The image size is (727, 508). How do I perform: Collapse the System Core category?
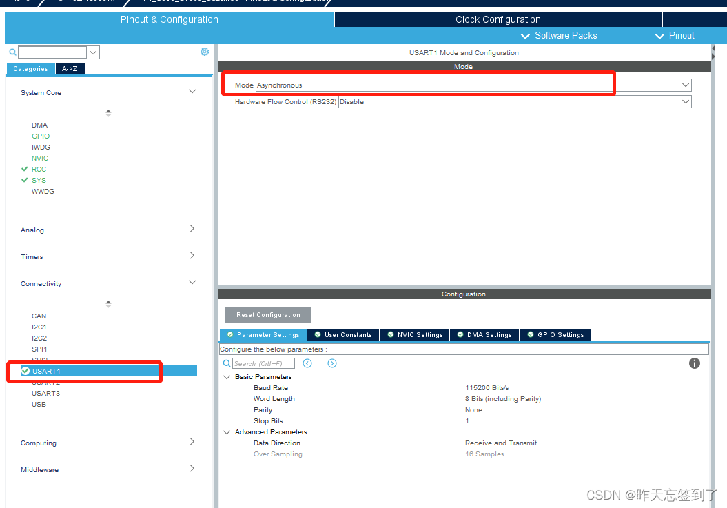(x=192, y=92)
